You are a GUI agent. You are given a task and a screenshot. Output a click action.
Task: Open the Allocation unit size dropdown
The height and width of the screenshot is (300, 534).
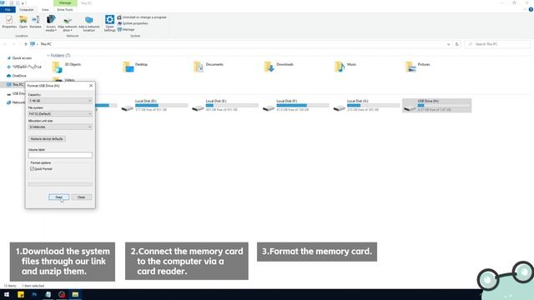[x=60, y=127]
